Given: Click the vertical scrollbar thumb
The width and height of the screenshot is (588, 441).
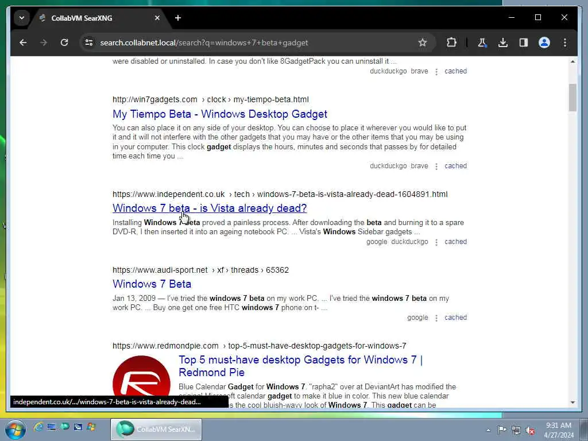Looking at the screenshot, I should coord(572,98).
